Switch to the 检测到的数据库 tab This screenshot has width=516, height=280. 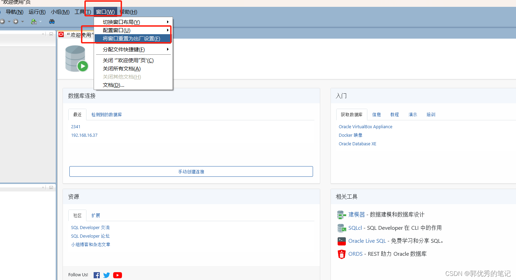[107, 115]
